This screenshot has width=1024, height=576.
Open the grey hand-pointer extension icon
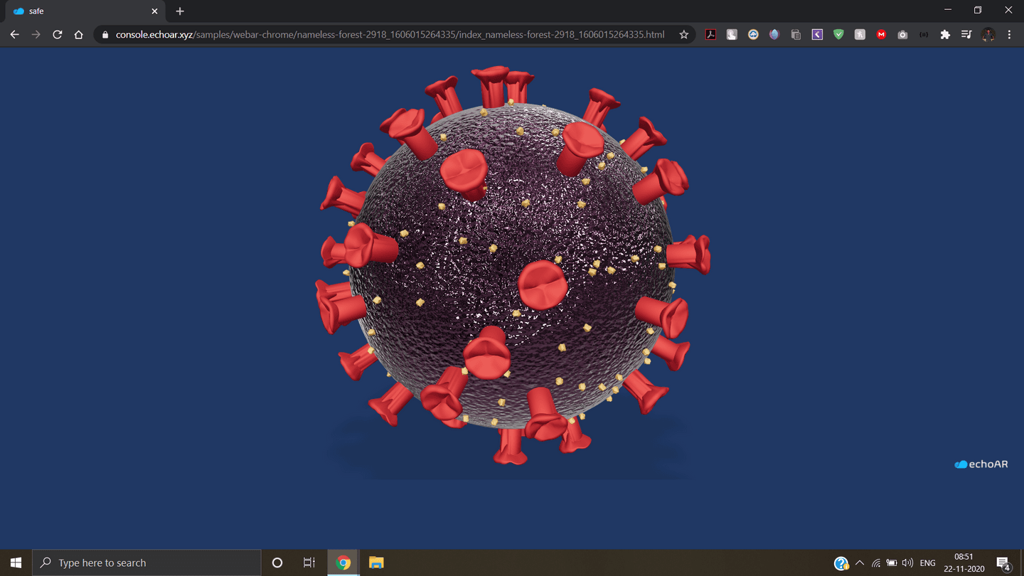coord(732,34)
